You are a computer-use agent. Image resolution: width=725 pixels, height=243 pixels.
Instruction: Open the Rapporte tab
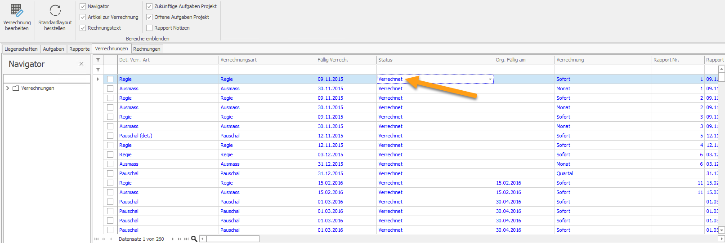80,49
